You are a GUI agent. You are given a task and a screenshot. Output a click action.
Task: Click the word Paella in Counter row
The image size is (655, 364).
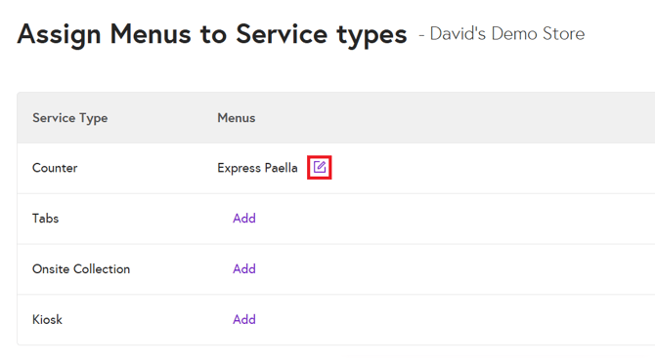(x=282, y=168)
